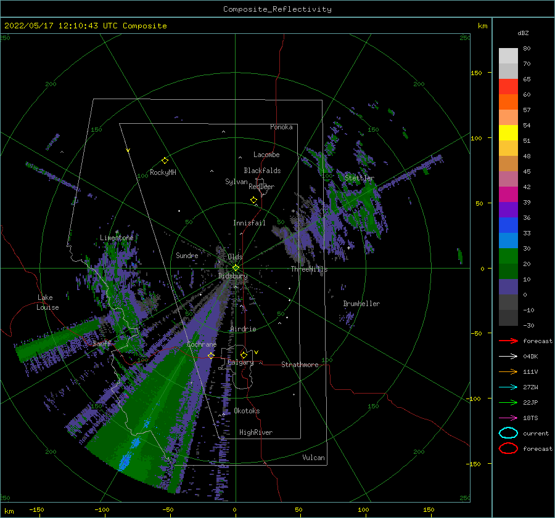Click the white 04DK arrow legend icon
The width and height of the screenshot is (555, 518).
tap(508, 357)
